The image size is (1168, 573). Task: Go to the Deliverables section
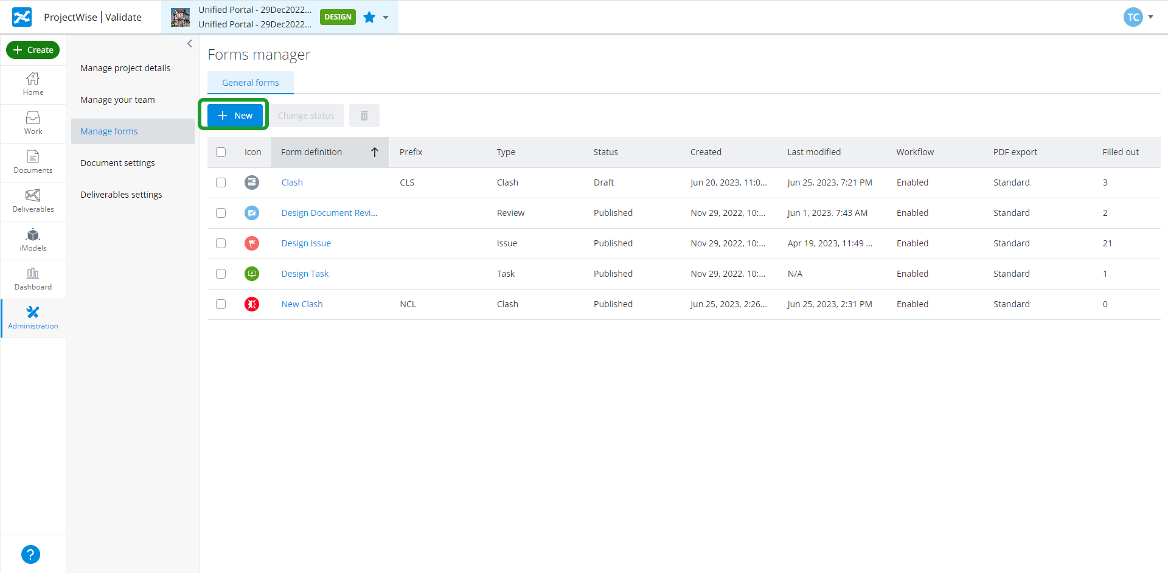[x=33, y=201]
